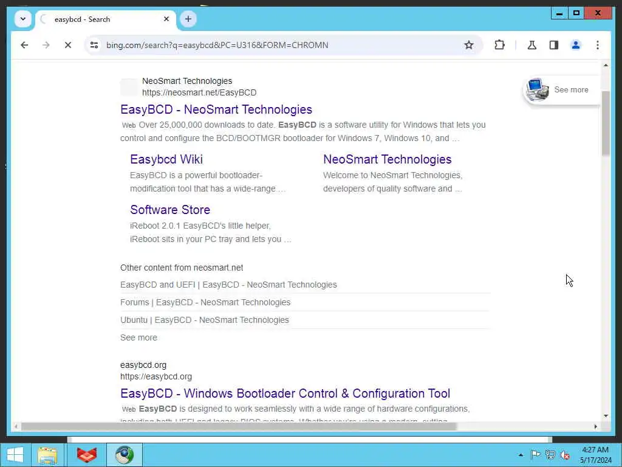622x467 pixels.
Task: Click the scroll up arrow
Action: pos(606,65)
